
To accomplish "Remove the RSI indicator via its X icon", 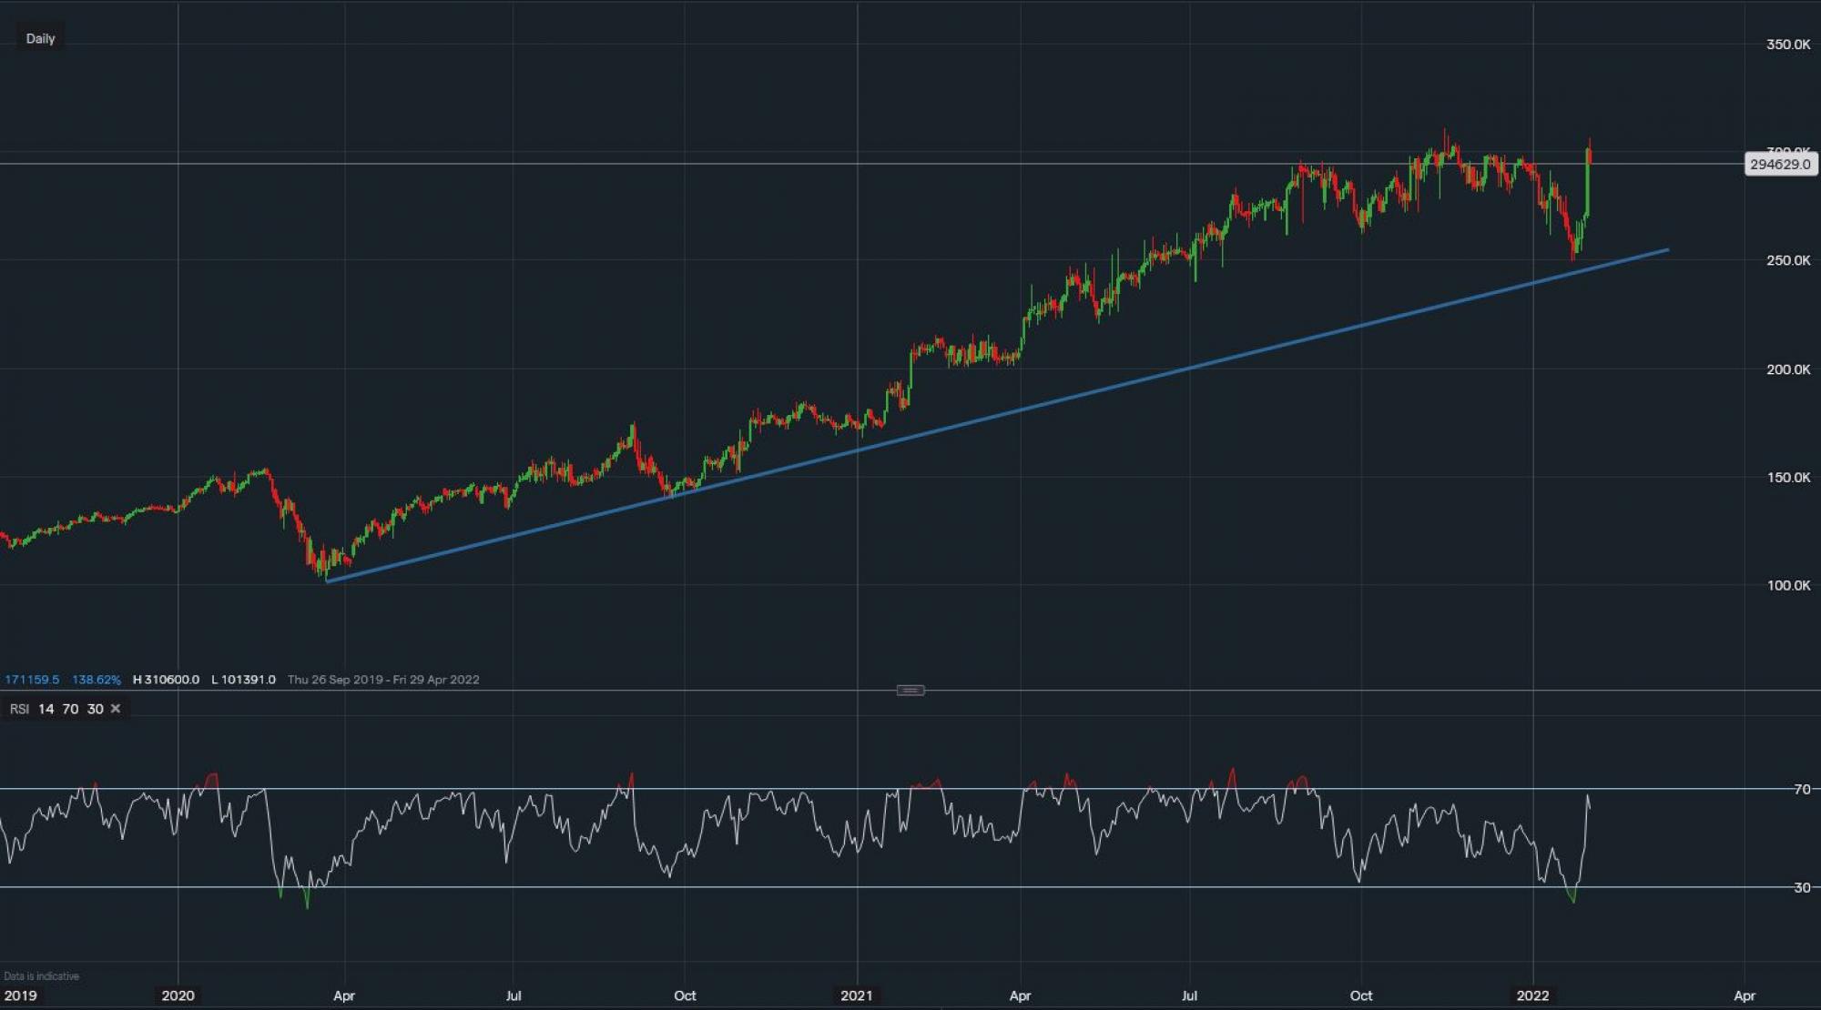I will pyautogui.click(x=115, y=708).
